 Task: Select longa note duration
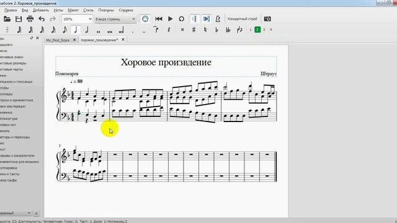[x=122, y=30]
